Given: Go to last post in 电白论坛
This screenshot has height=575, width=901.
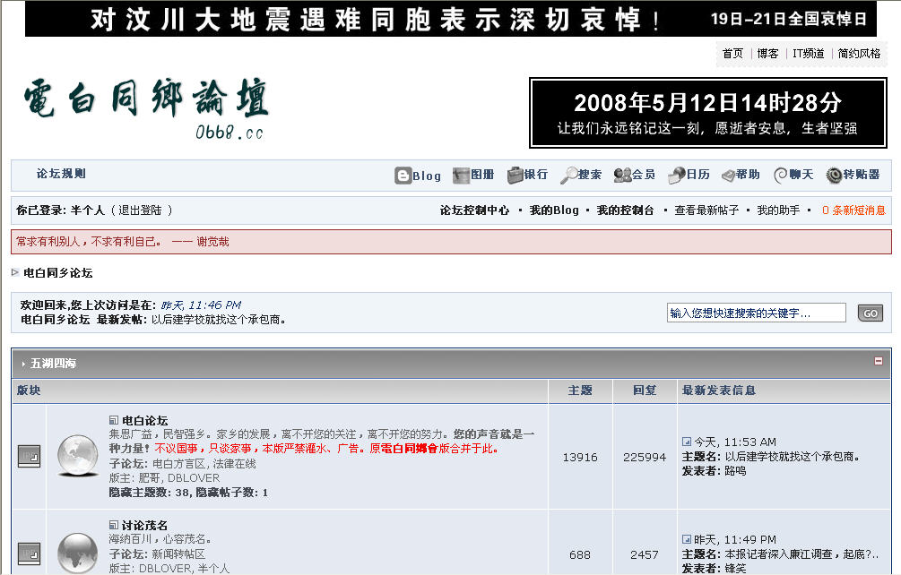Looking at the screenshot, I should (687, 442).
